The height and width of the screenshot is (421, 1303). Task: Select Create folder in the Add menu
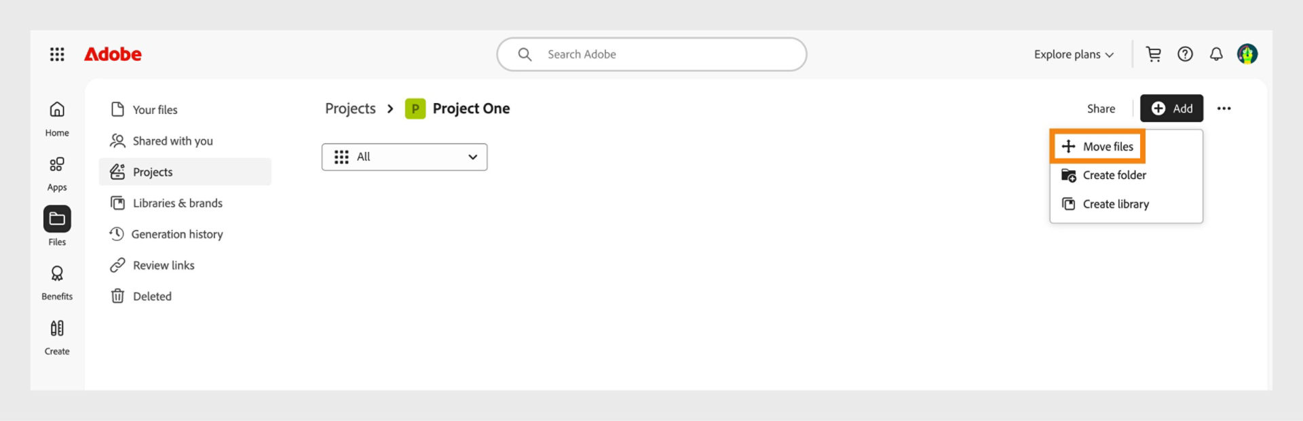click(x=1114, y=175)
